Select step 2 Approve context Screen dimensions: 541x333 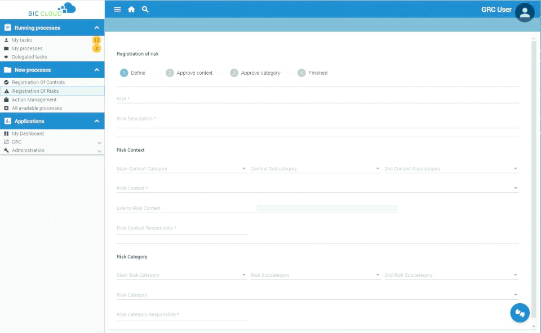tap(189, 73)
